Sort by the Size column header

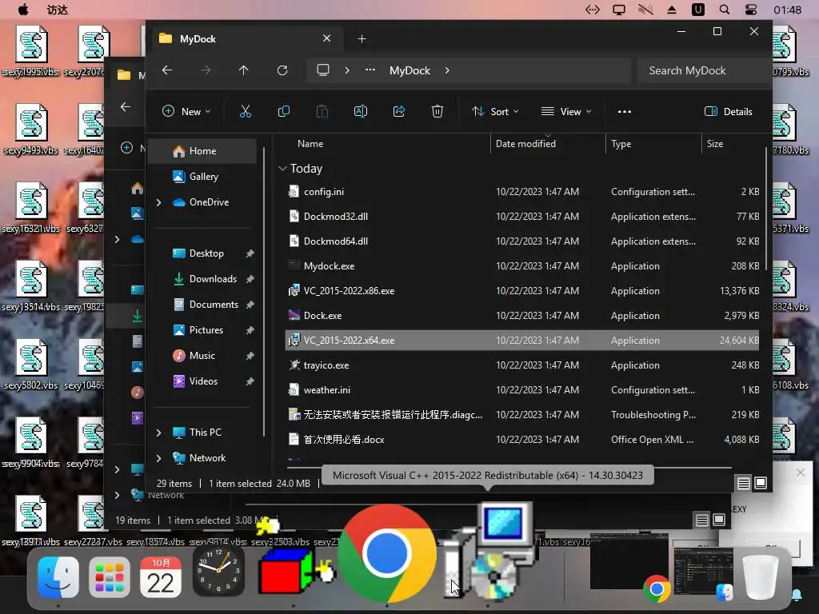coord(715,144)
